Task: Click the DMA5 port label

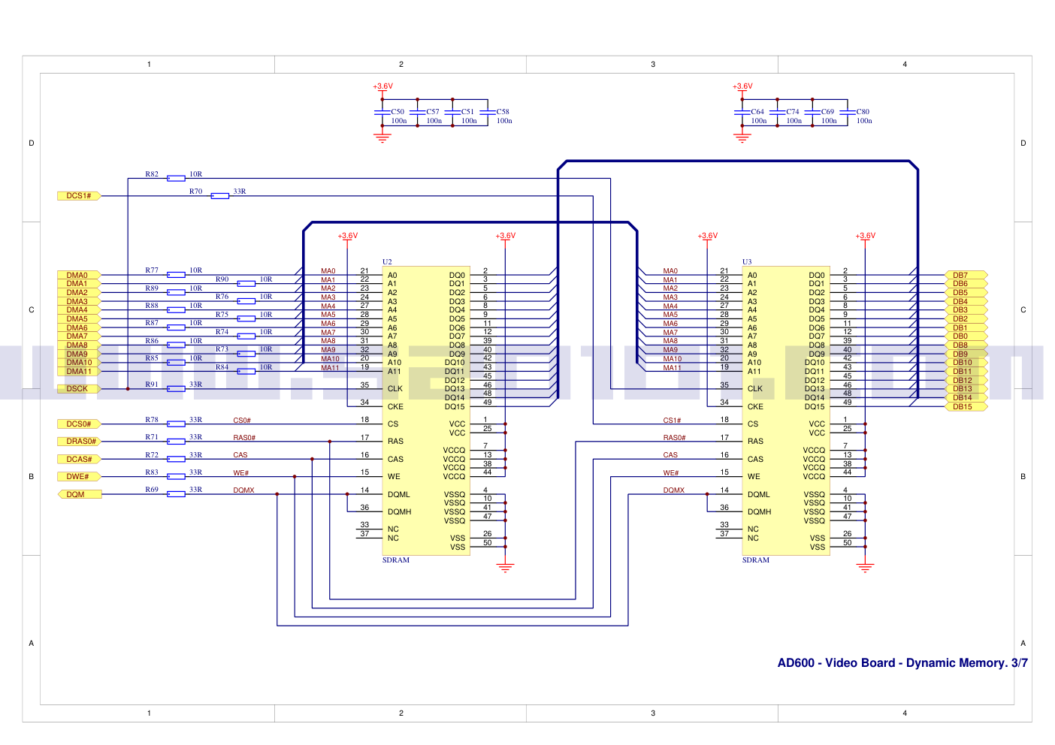Action: (x=79, y=319)
